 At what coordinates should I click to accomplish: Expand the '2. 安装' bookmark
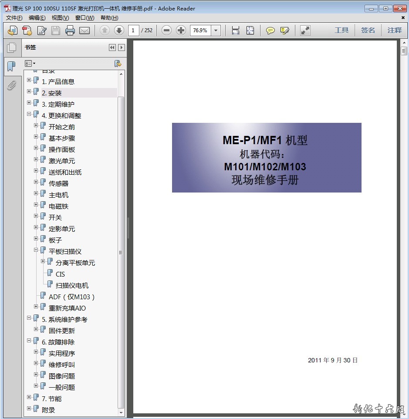[x=29, y=91]
